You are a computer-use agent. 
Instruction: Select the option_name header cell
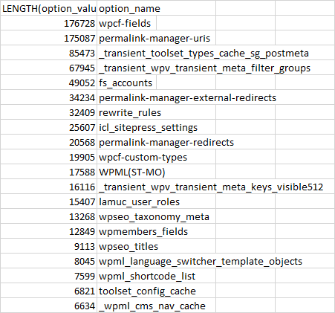tap(156, 8)
